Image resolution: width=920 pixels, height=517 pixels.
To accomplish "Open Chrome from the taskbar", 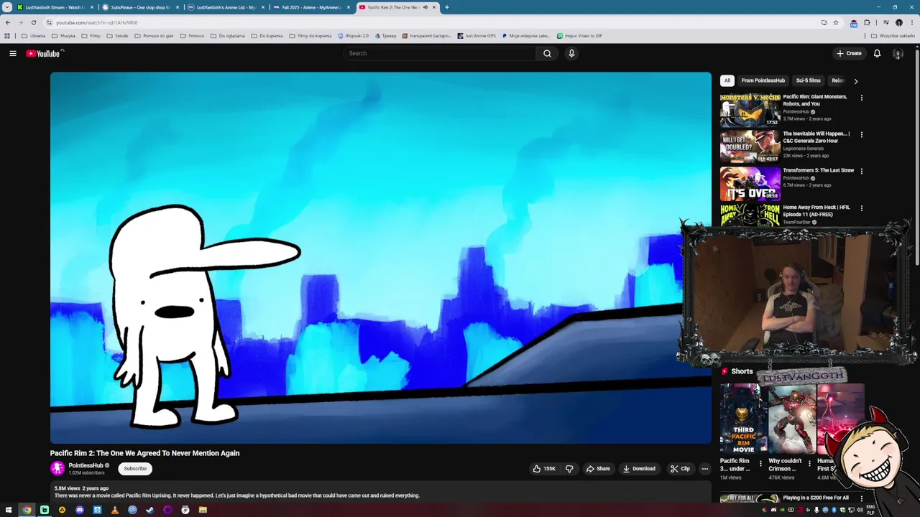I will pos(27,510).
